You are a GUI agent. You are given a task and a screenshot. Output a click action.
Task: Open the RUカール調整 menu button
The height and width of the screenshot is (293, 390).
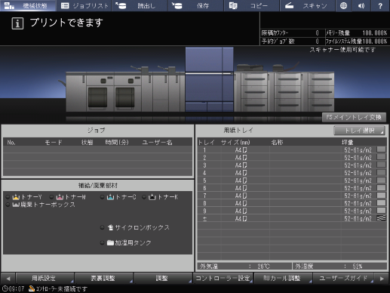(283, 278)
